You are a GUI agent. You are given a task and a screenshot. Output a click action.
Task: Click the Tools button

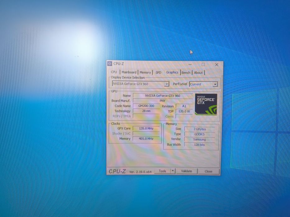click(162, 171)
